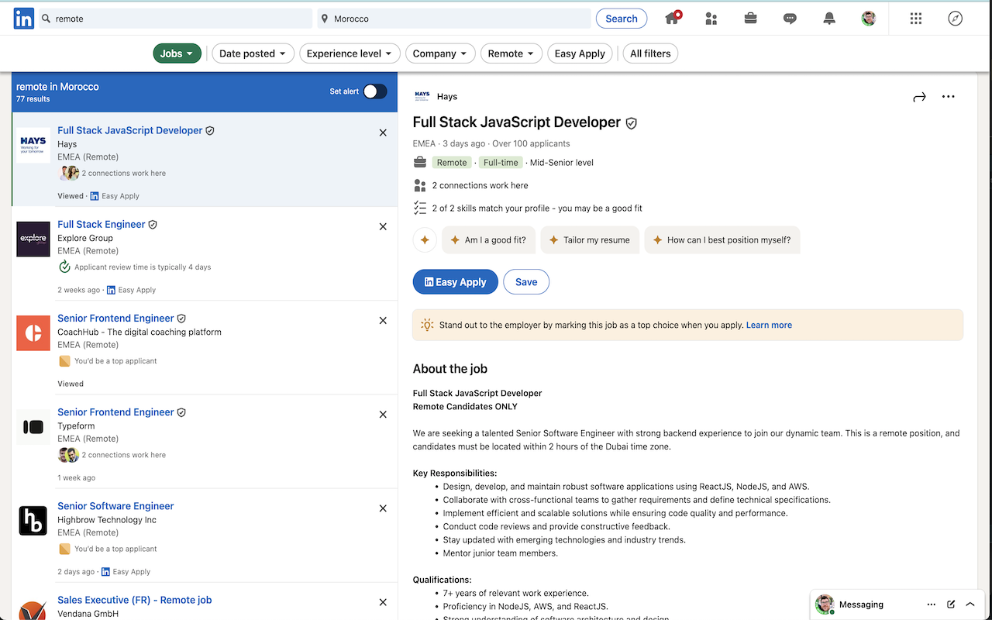Click the Morocco location field

(454, 19)
